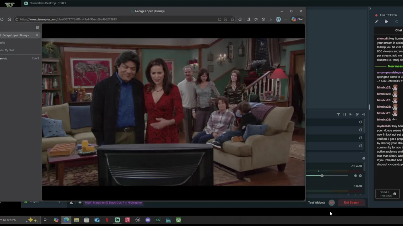Filter the recent events list
The height and width of the screenshot is (226, 403).
click(x=338, y=114)
